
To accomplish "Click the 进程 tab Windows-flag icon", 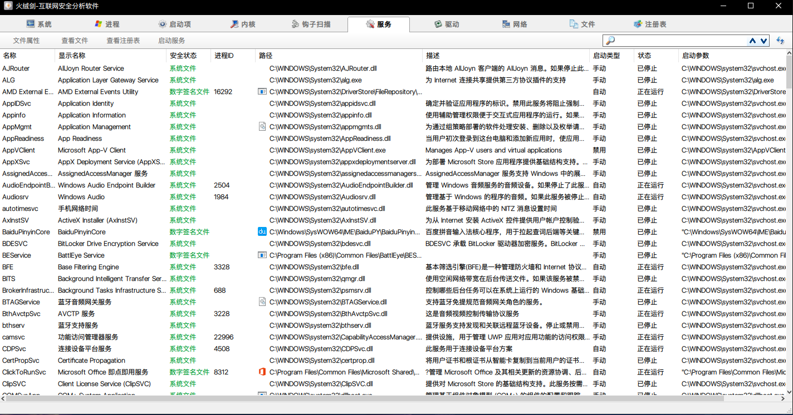I will click(98, 24).
